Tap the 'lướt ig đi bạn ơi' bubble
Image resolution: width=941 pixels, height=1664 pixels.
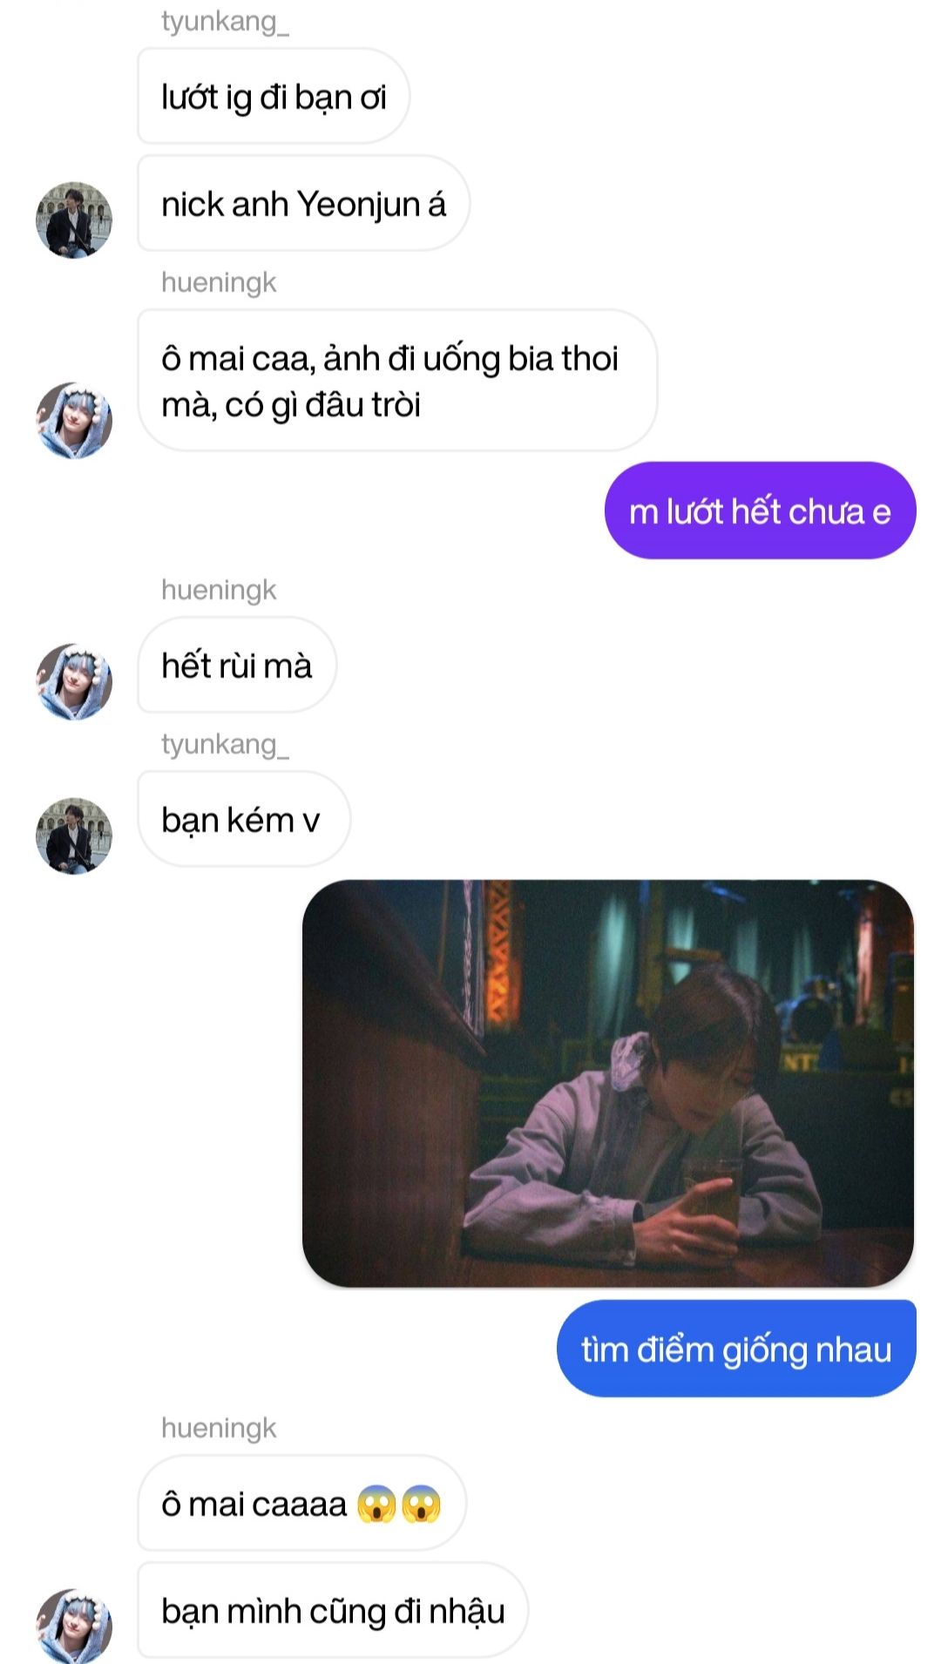coord(274,97)
